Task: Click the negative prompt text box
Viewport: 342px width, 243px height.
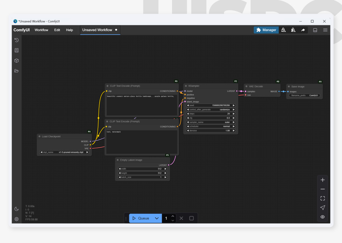Action: [x=142, y=141]
